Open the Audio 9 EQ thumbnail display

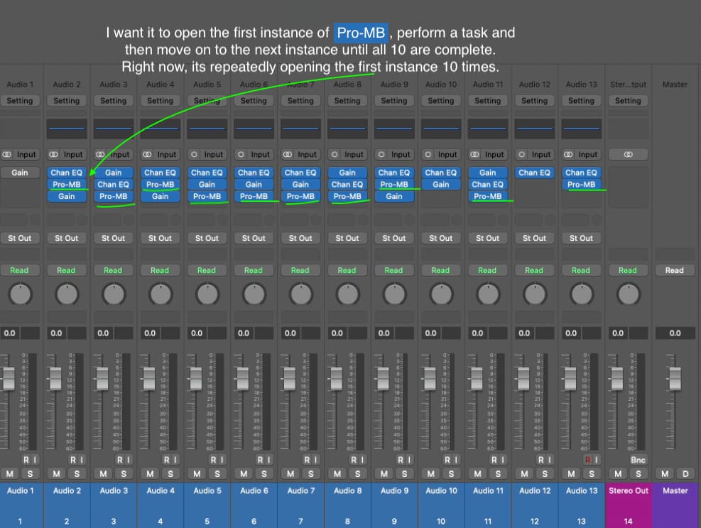tap(394, 129)
